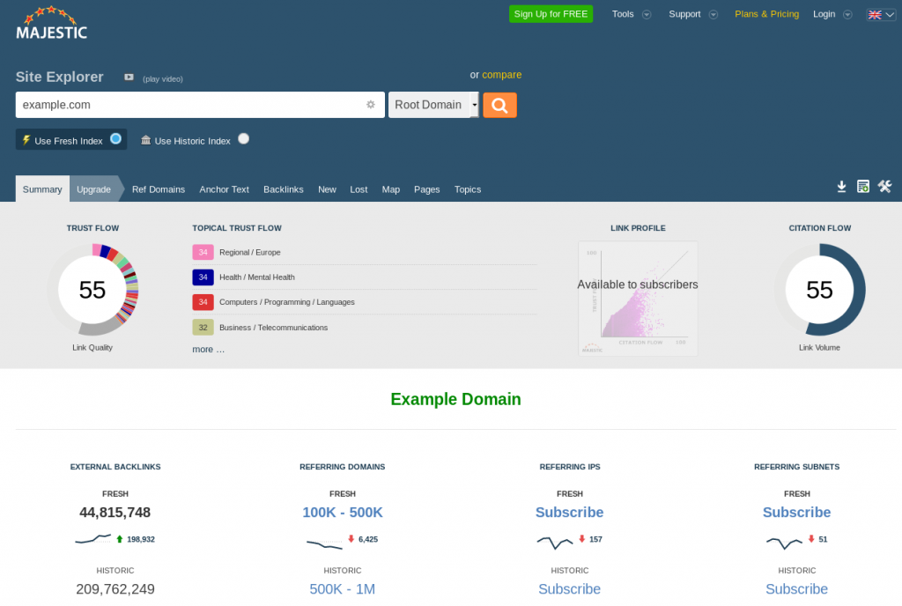Screen dimensions: 902x606
Task: Open the Tools menu
Action: [x=623, y=14]
